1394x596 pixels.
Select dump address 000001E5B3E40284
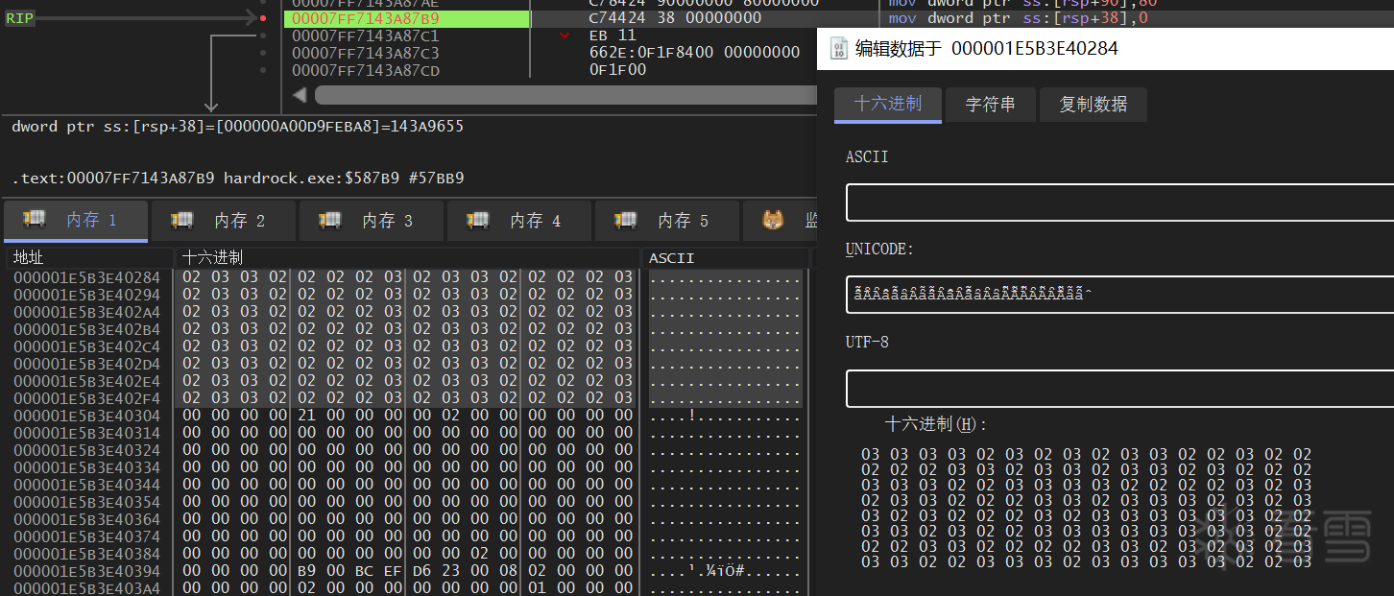86,277
